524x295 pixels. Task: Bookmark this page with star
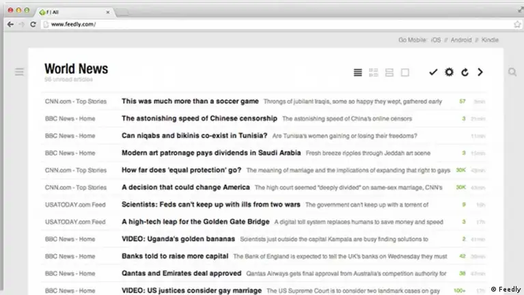516,25
